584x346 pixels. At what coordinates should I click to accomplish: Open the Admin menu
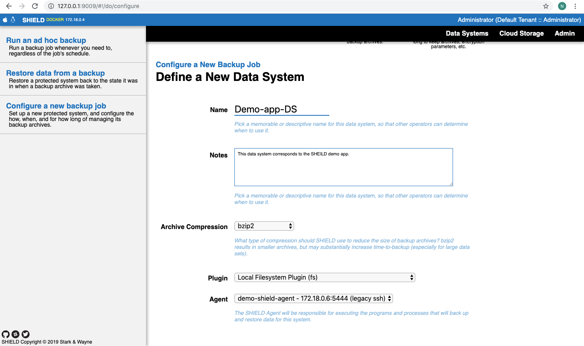tap(565, 34)
